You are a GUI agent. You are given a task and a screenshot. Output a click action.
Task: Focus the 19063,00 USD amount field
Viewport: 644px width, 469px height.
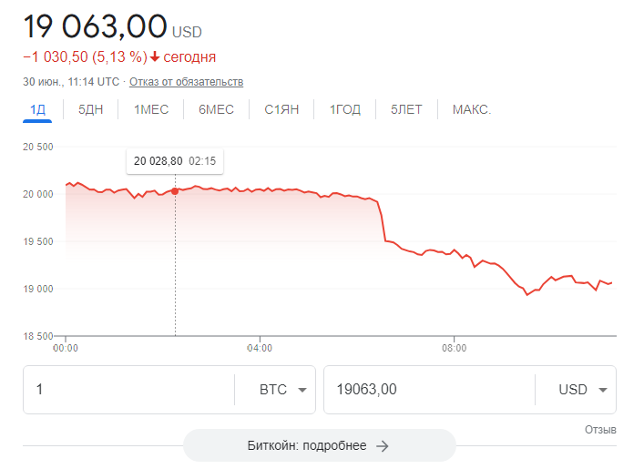click(x=429, y=390)
